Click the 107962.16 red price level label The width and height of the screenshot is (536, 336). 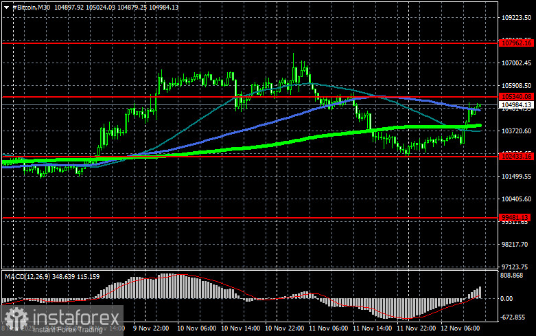517,43
